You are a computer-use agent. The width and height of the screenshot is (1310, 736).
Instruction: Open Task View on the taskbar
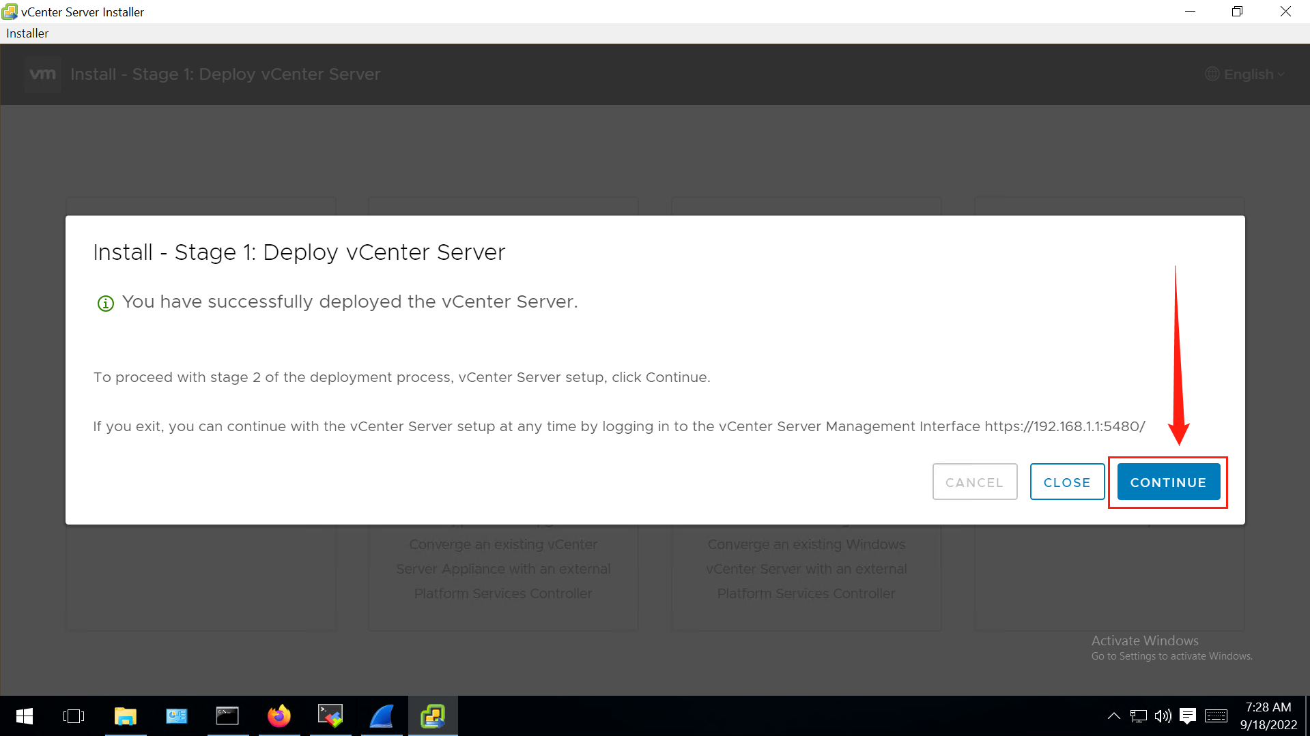(x=74, y=716)
